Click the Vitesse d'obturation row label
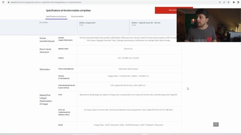This screenshot has width=241, height=135. point(64,77)
